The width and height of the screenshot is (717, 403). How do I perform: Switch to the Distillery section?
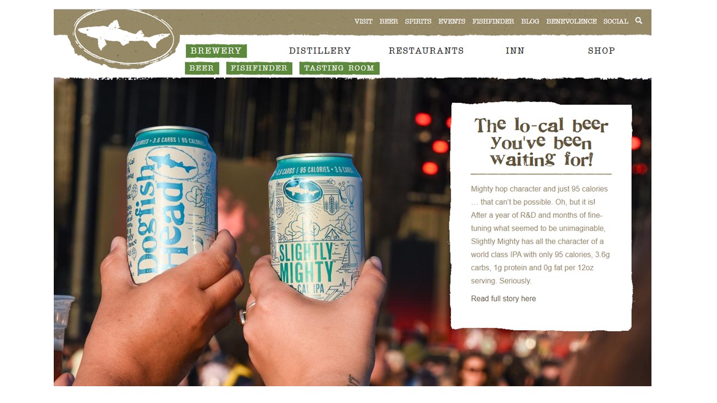pyautogui.click(x=320, y=51)
